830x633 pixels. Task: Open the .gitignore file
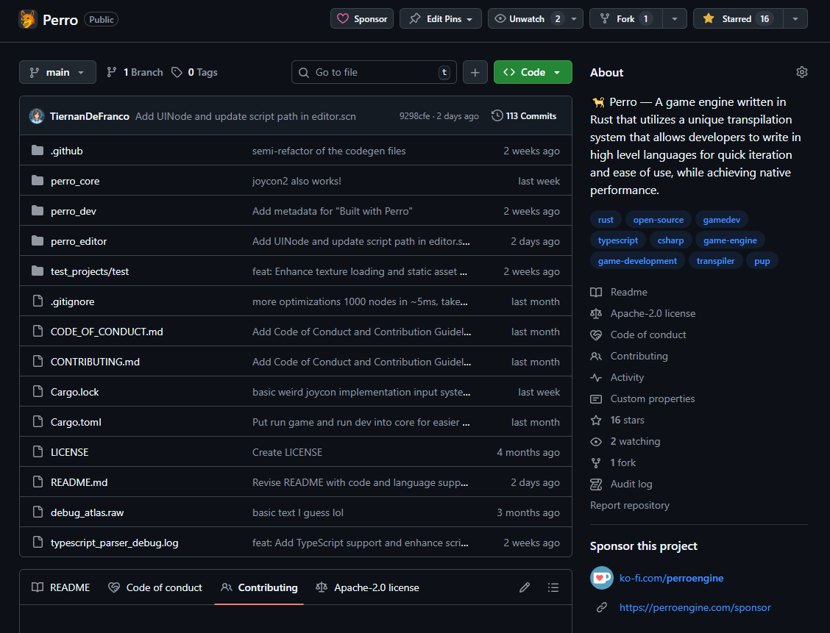(x=73, y=301)
